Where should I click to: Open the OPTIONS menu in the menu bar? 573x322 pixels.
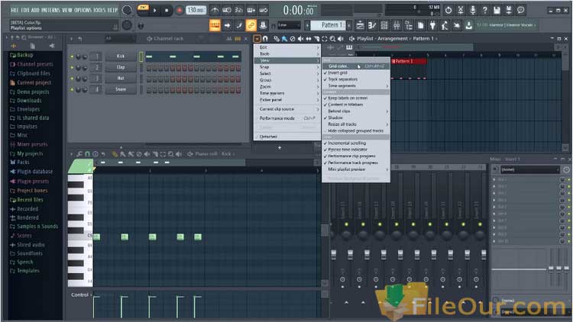click(83, 10)
